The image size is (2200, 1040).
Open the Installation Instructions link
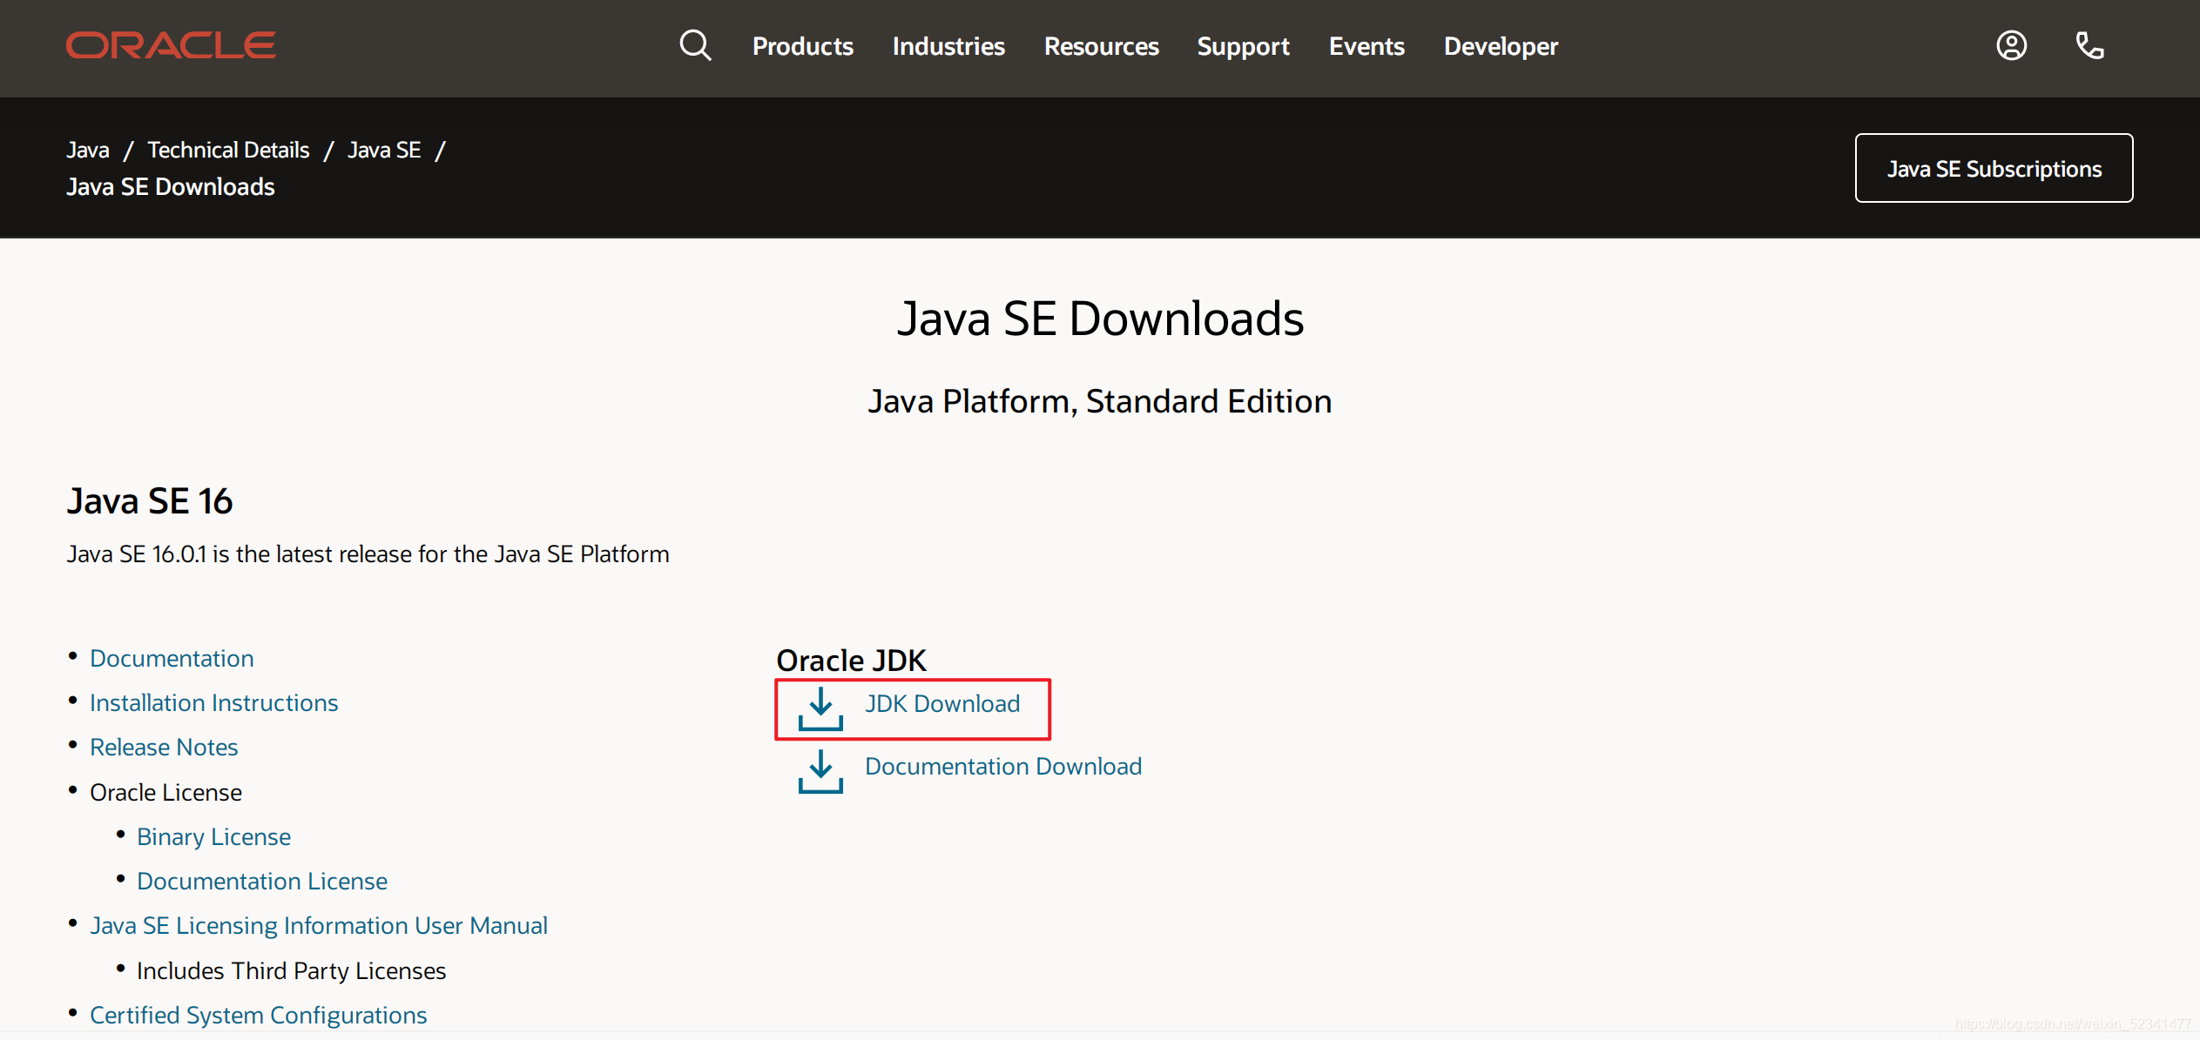click(x=213, y=702)
